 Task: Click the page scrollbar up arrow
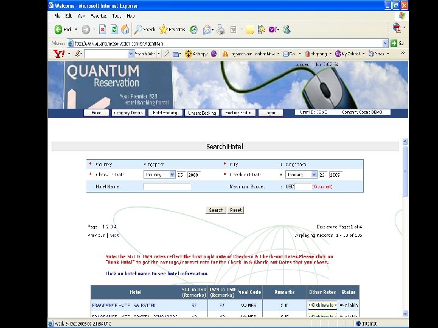[x=405, y=142]
